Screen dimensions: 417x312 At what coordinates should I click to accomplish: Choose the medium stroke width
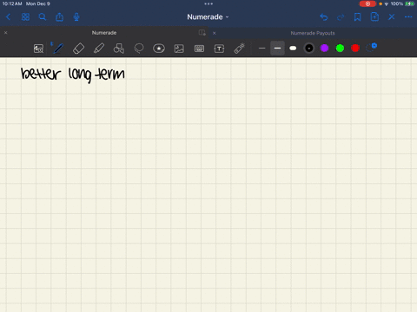tap(277, 49)
